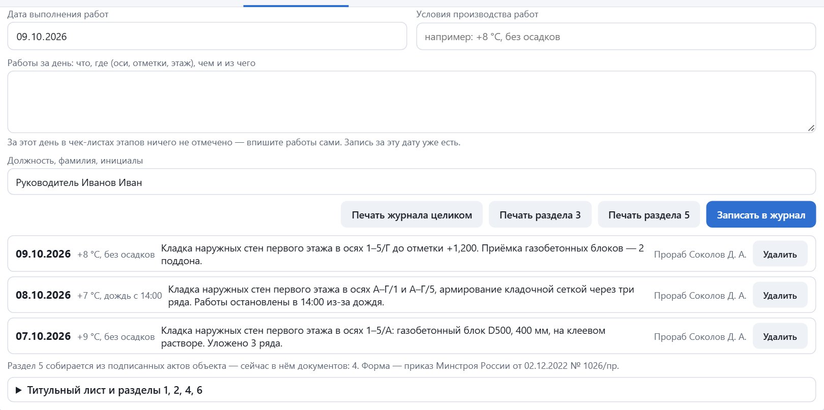Click description mentioning 'армирование кладочной сеткой'
The image size is (824, 410).
pyautogui.click(x=401, y=296)
